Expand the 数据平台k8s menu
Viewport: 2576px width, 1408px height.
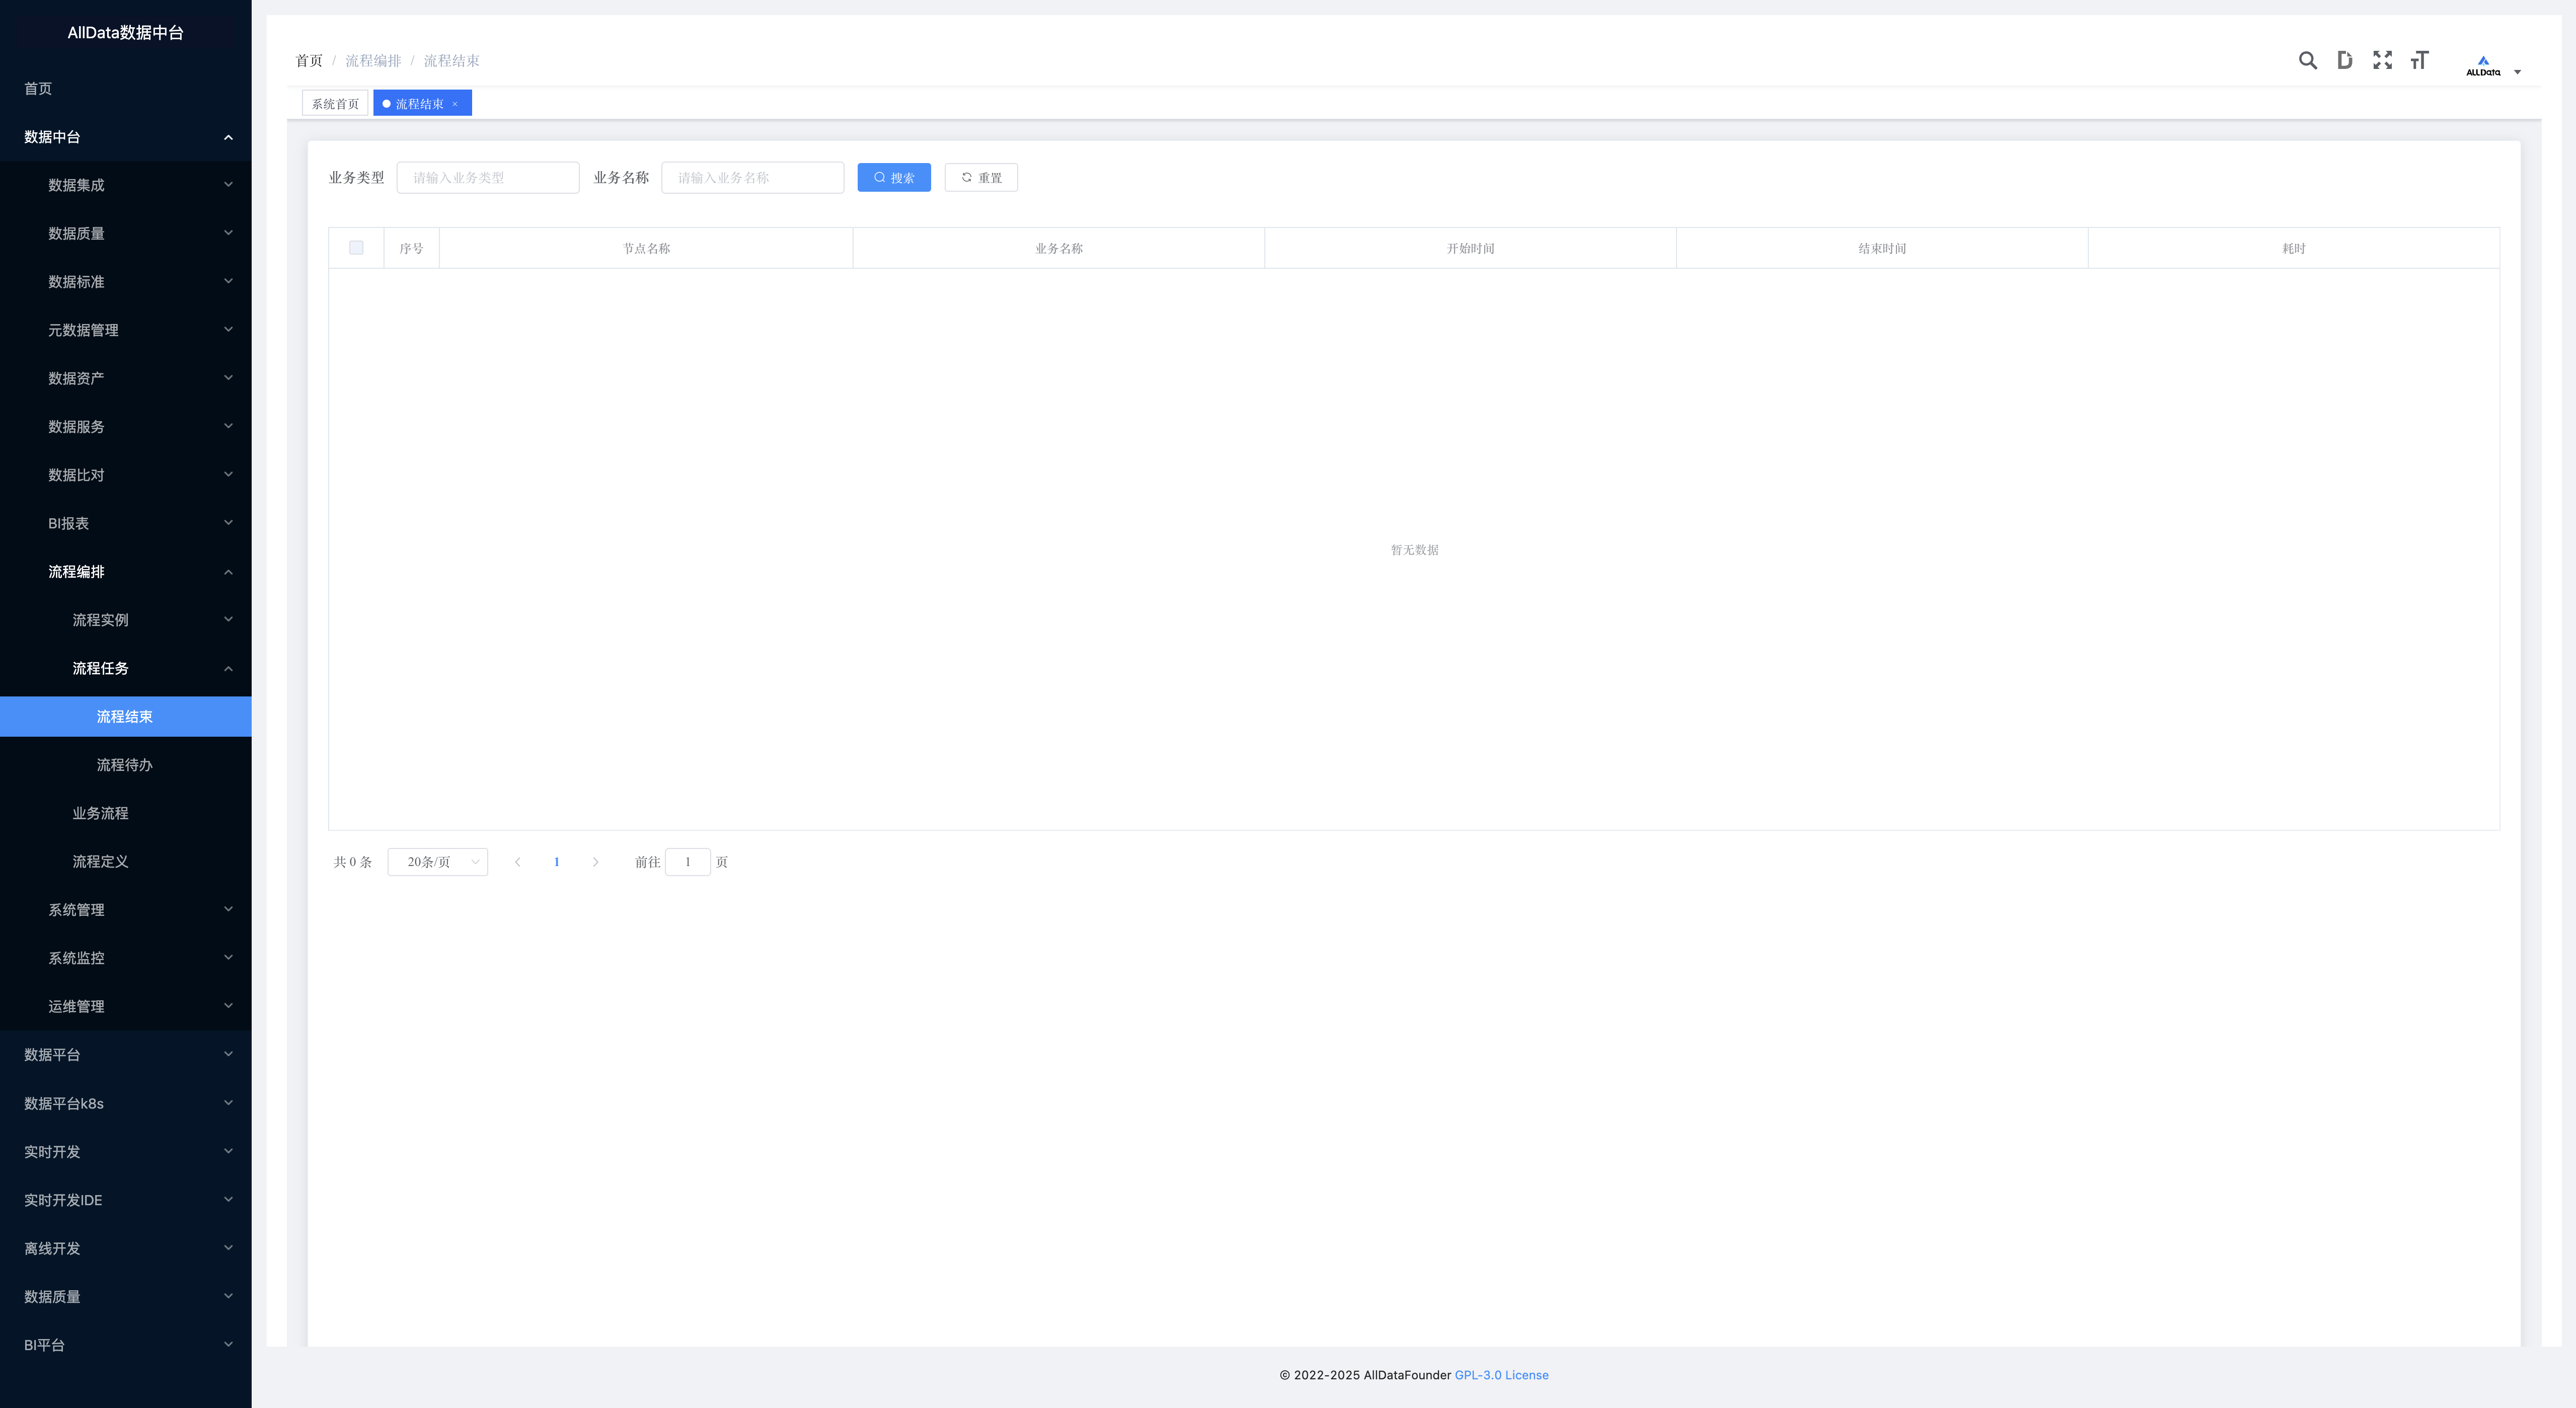coord(126,1103)
